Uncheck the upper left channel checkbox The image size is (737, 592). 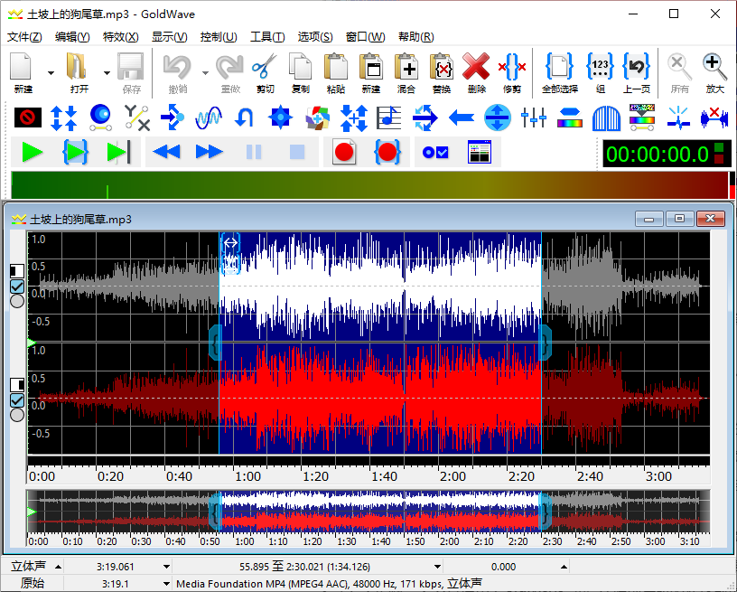coord(16,287)
